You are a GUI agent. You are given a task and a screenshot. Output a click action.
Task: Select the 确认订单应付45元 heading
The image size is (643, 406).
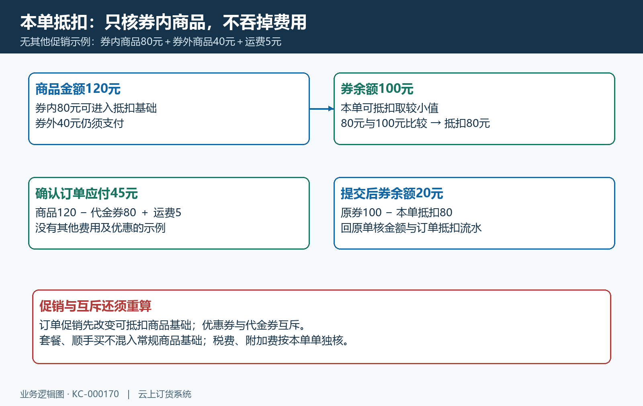click(86, 193)
